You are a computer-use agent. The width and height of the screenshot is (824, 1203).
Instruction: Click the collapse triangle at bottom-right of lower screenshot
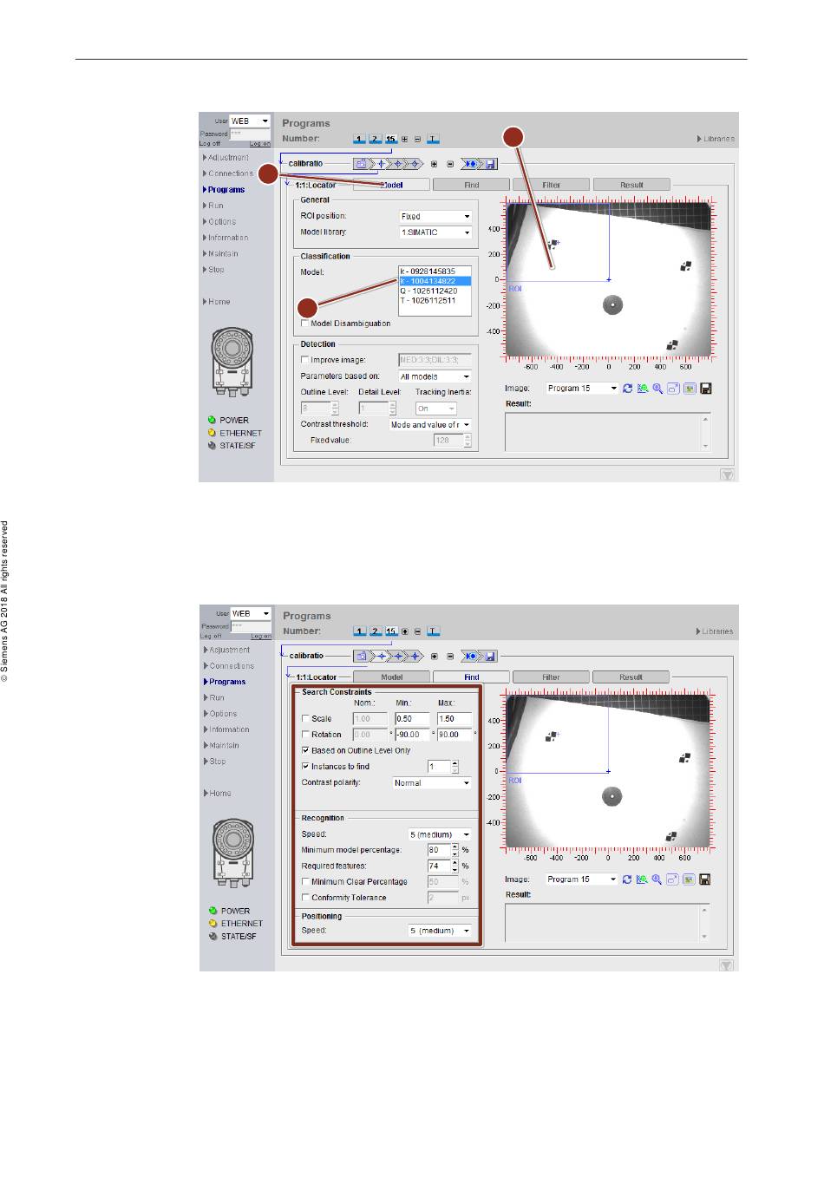click(x=727, y=965)
